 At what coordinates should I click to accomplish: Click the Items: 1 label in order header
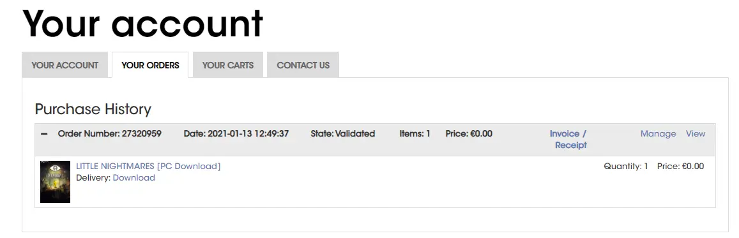[x=415, y=133]
